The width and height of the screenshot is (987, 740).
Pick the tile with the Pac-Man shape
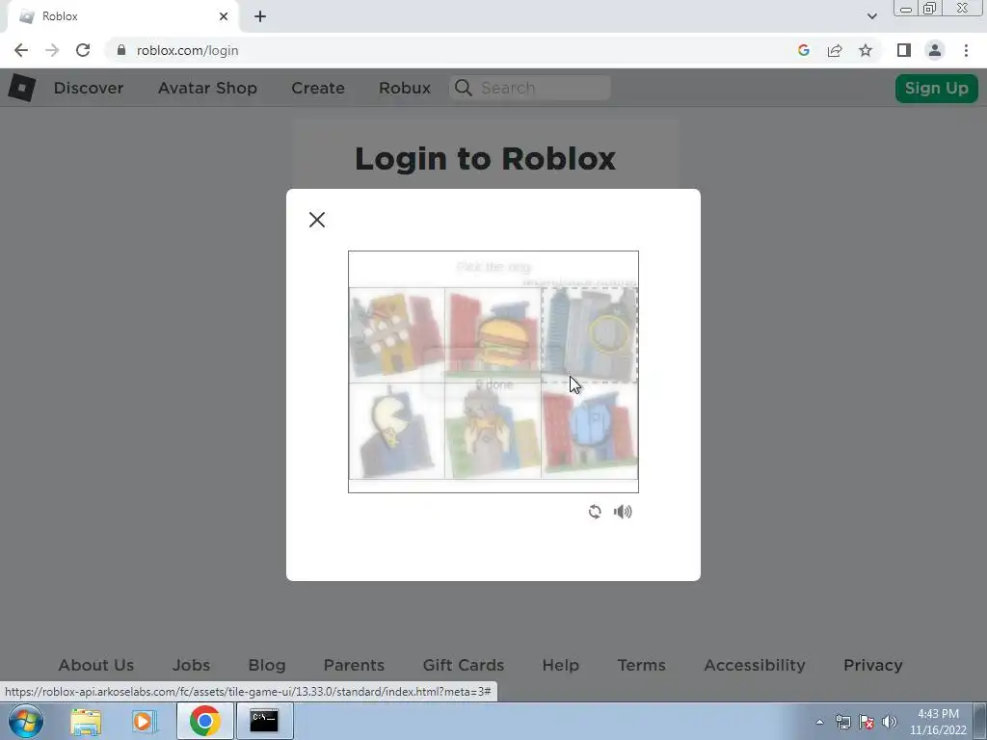tap(396, 432)
